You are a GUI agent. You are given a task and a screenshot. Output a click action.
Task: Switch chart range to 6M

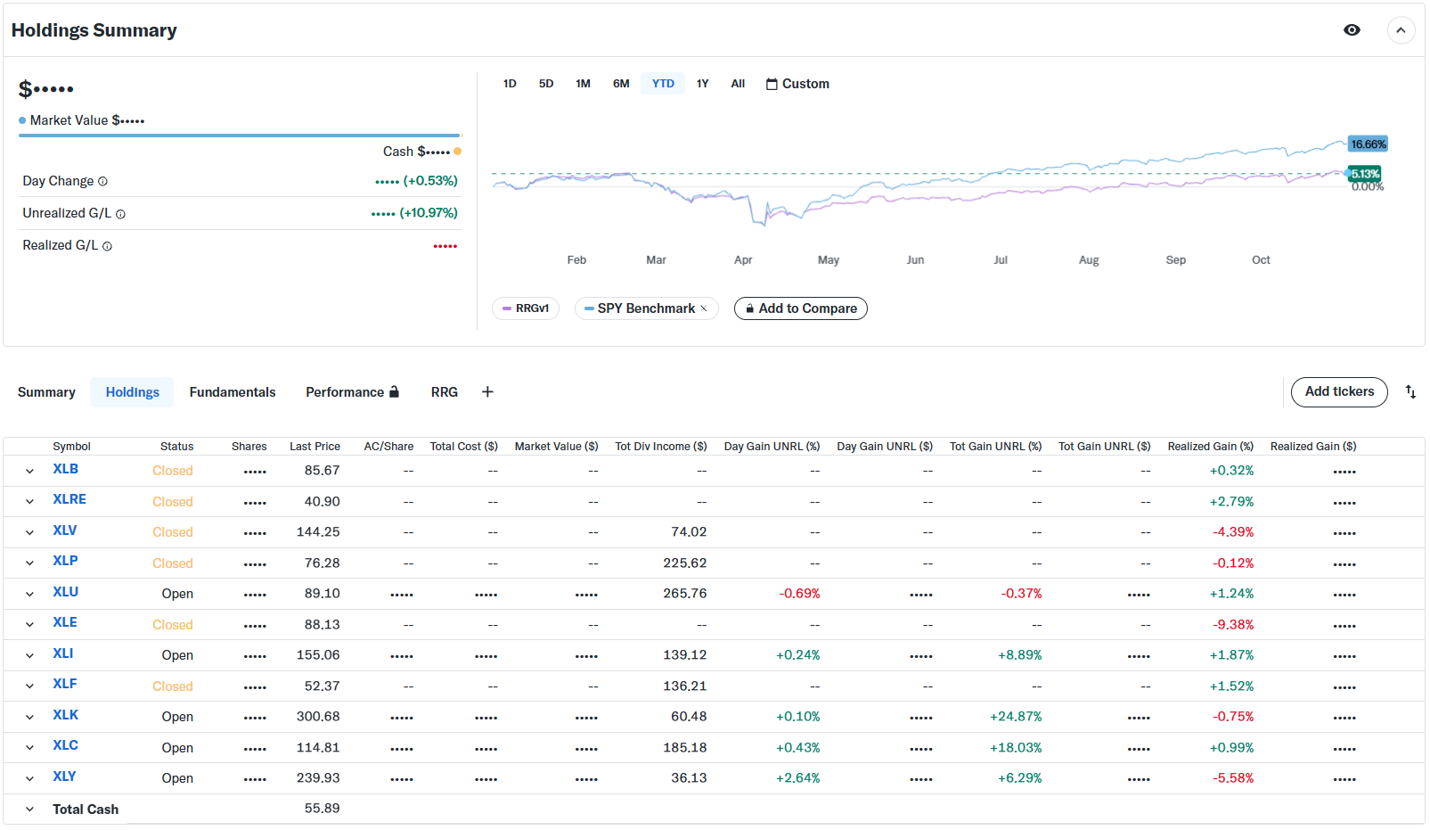pyautogui.click(x=621, y=84)
